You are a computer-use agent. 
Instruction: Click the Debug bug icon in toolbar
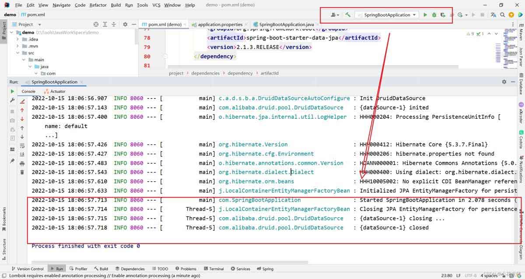[434, 15]
